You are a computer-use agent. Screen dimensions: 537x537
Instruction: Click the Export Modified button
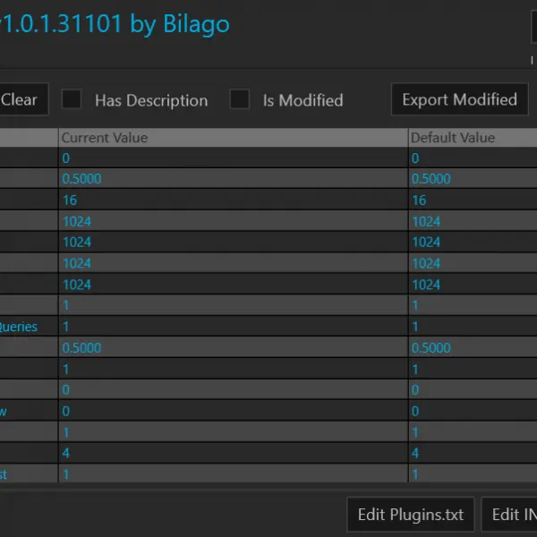tap(460, 99)
